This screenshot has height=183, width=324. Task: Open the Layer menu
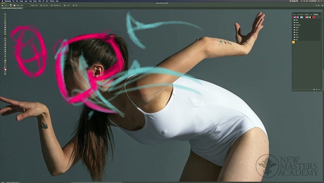[x=26, y=1]
